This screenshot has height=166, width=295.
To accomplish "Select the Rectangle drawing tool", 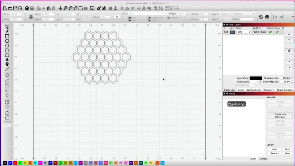I will click(7, 37).
